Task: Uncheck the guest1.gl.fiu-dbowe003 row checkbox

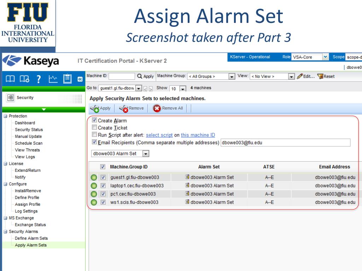Action: click(103, 177)
